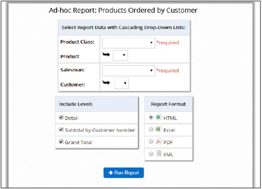Open the Salesman drop-down list
Screen dimensions: 262x189
tap(128, 71)
